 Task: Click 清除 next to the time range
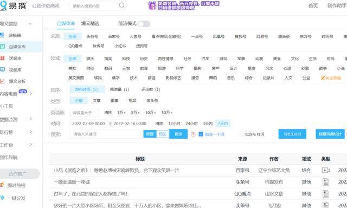[x=159, y=123]
